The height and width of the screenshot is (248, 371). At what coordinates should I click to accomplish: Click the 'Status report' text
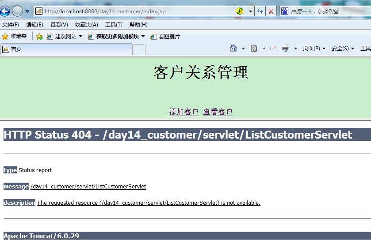point(35,170)
